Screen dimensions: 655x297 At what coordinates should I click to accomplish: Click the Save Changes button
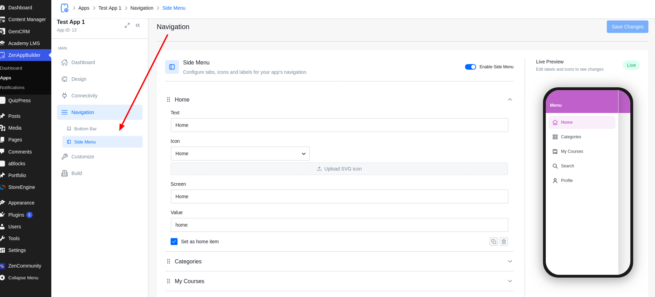coord(627,27)
